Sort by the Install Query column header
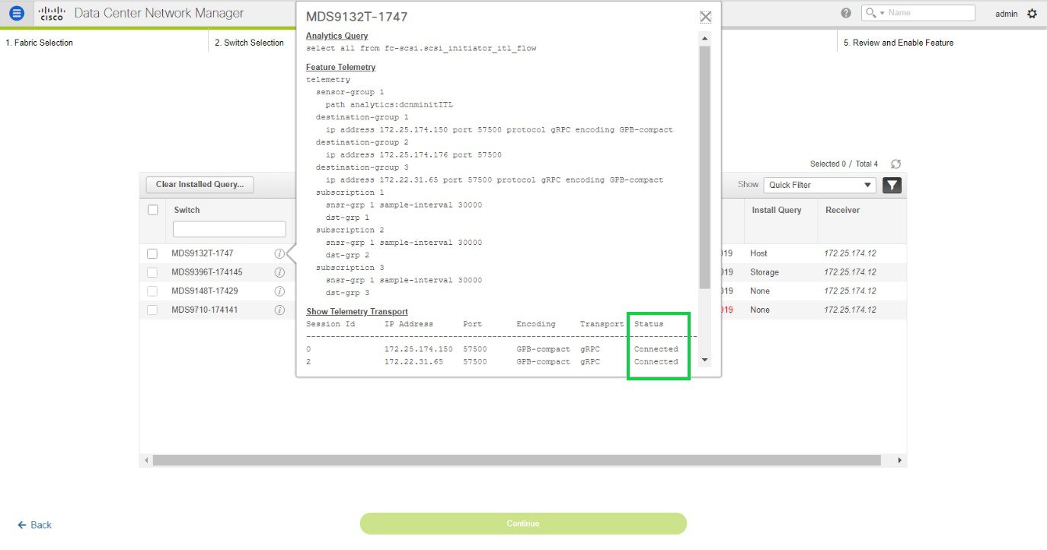This screenshot has width=1047, height=550. [777, 210]
